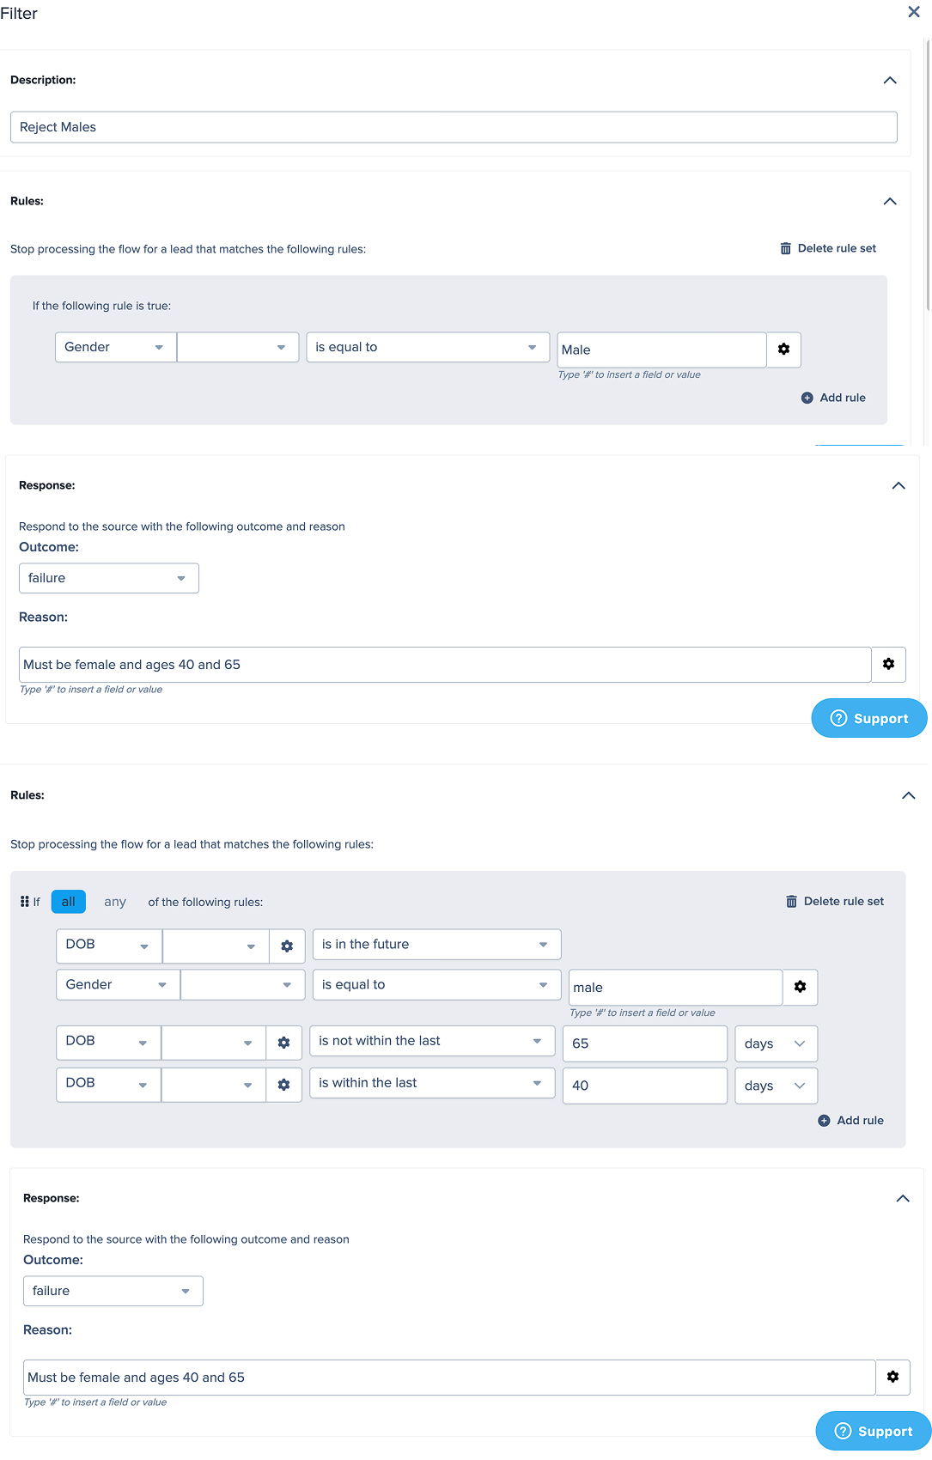
Task: Select the 'all' rule match toggle
Action: point(69,902)
